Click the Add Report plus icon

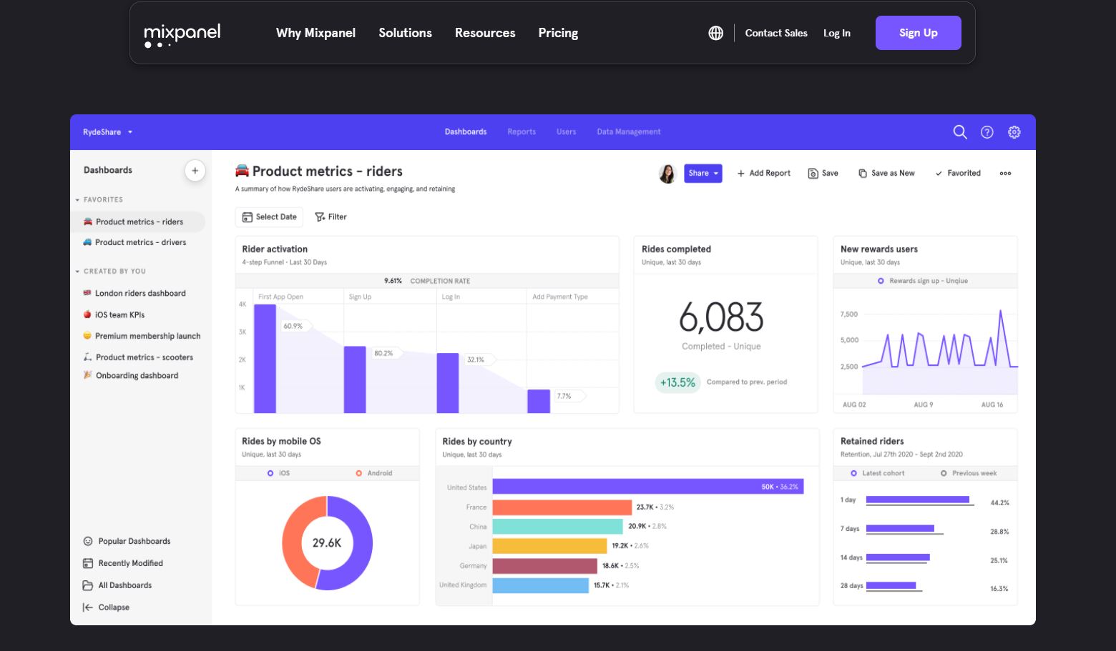click(741, 174)
